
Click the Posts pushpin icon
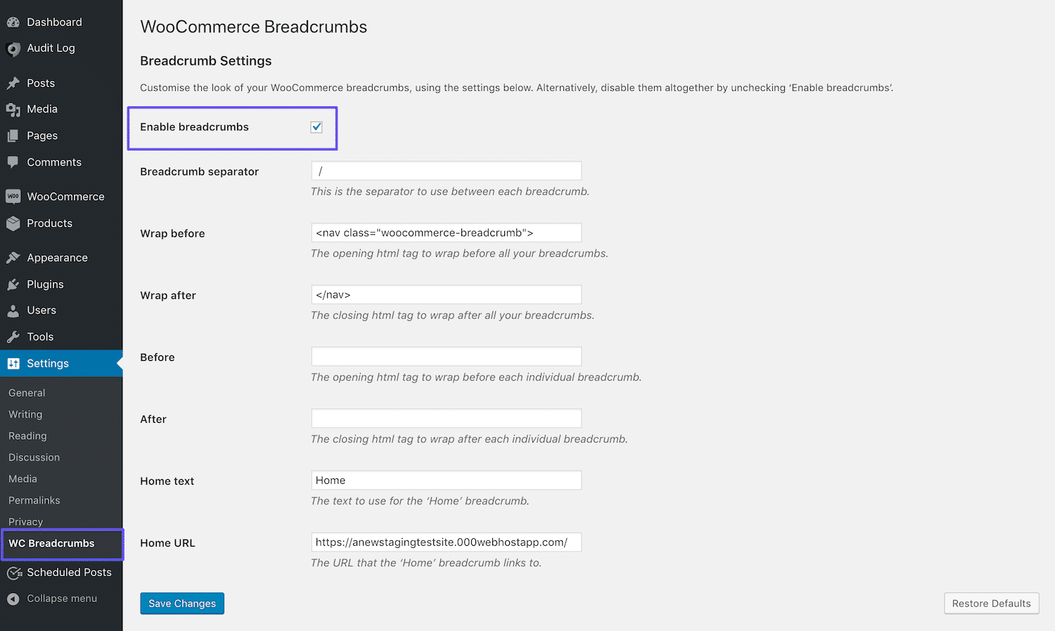tap(13, 82)
